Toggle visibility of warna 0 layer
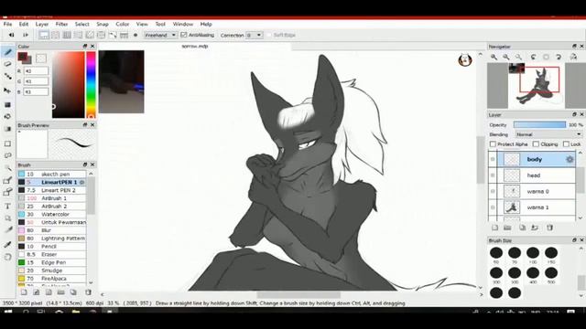 click(493, 191)
